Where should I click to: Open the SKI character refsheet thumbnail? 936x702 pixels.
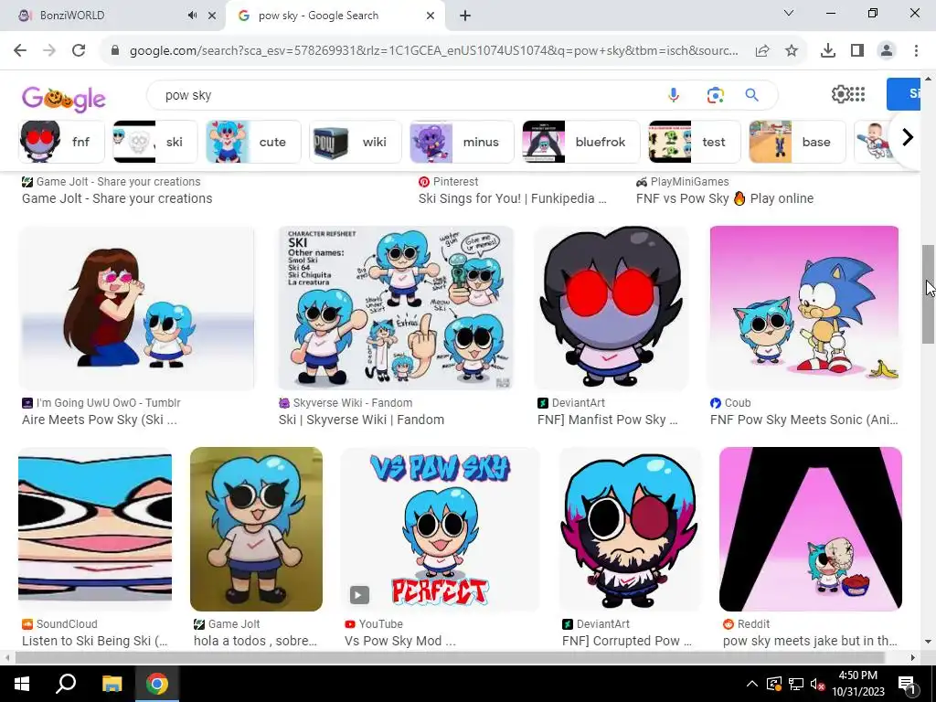(x=396, y=308)
